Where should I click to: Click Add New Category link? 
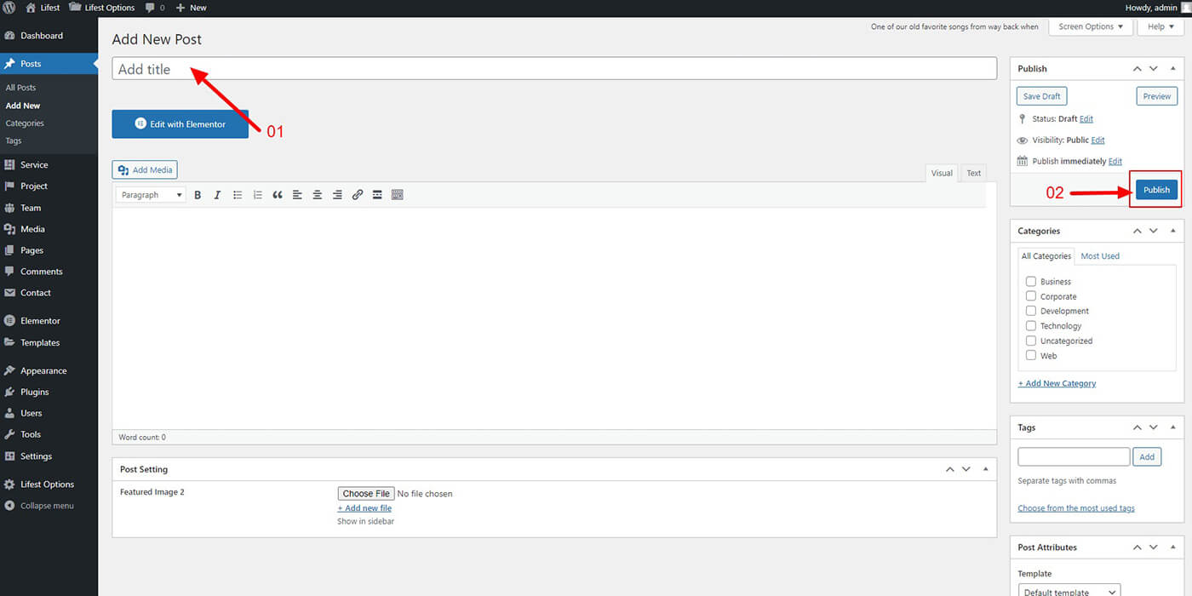click(x=1057, y=384)
